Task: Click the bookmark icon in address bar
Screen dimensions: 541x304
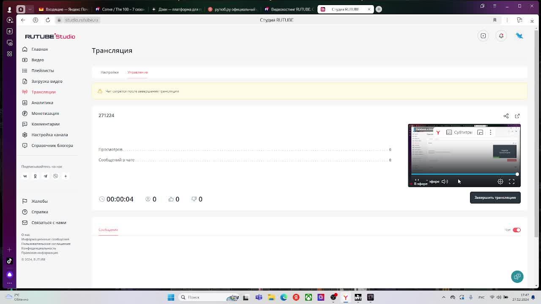Action: [x=495, y=20]
